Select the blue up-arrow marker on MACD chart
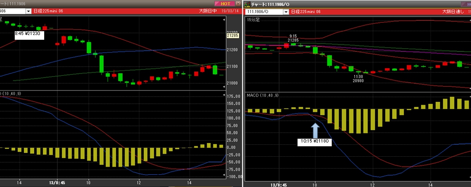 [x=315, y=129]
